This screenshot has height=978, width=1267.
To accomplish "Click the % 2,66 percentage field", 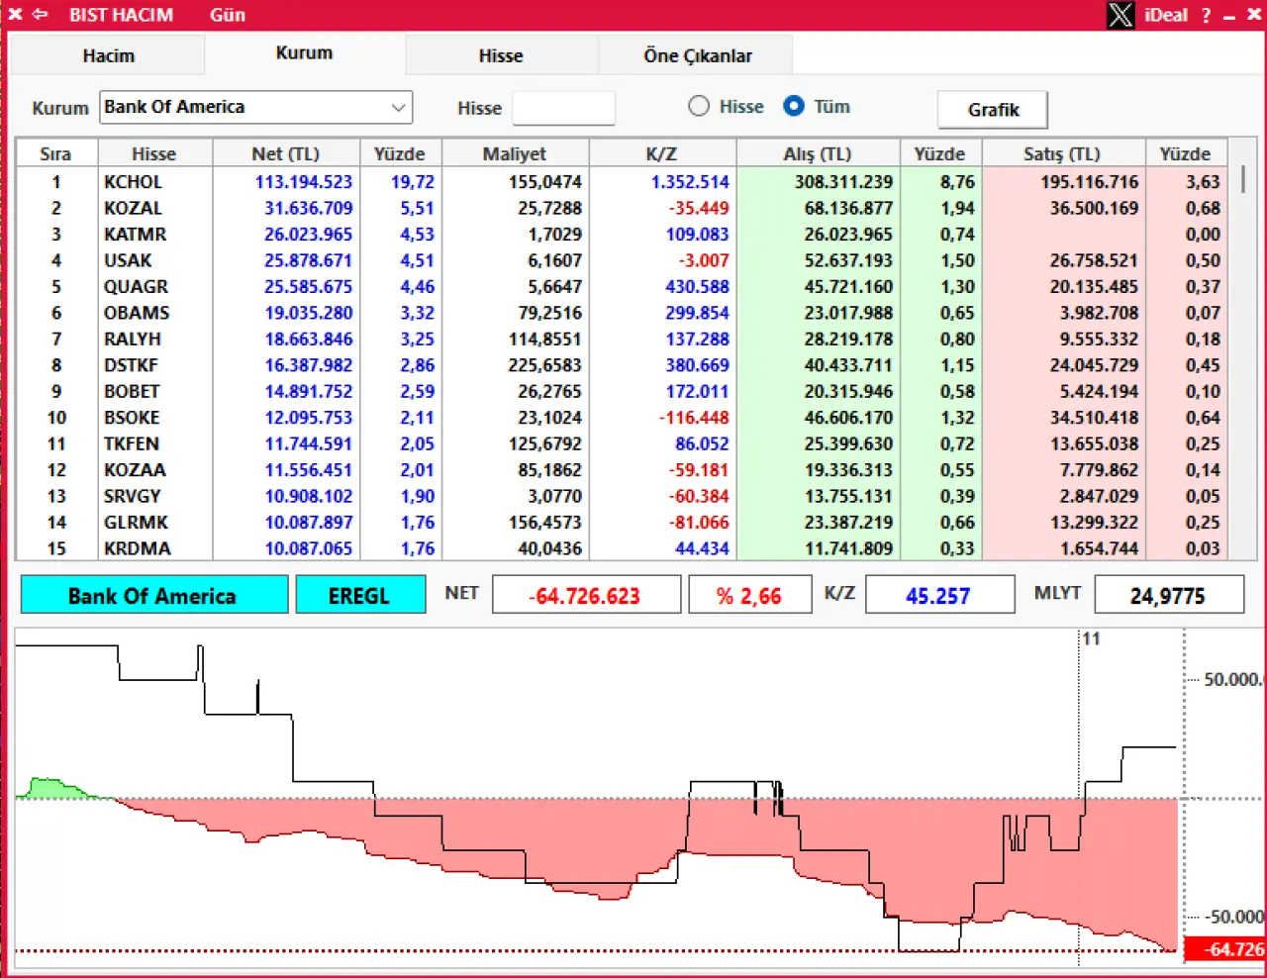I will [x=749, y=596].
